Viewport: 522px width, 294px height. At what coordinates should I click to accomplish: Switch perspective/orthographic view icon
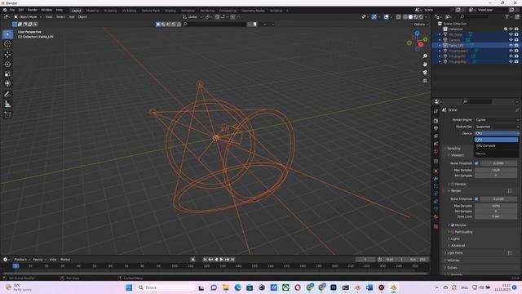pos(425,81)
